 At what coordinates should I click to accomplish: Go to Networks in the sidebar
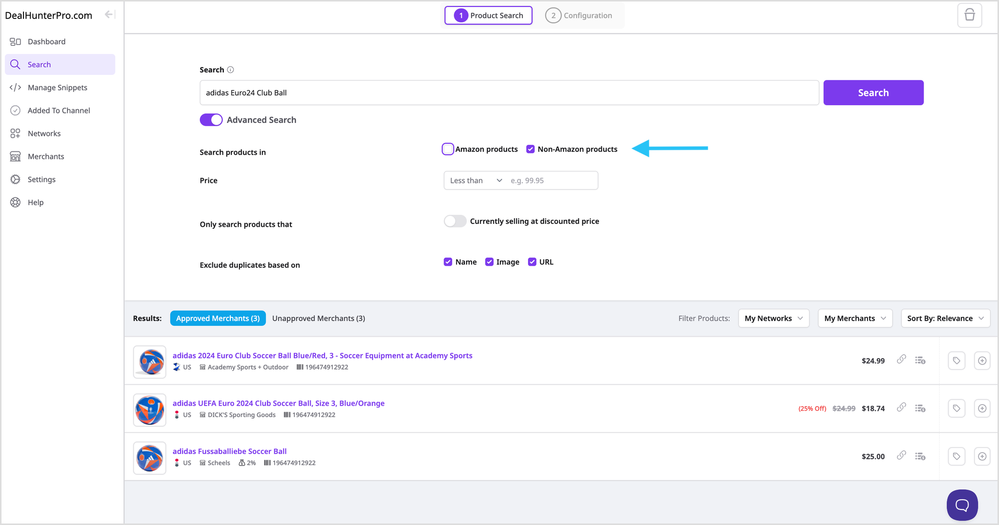click(x=44, y=133)
